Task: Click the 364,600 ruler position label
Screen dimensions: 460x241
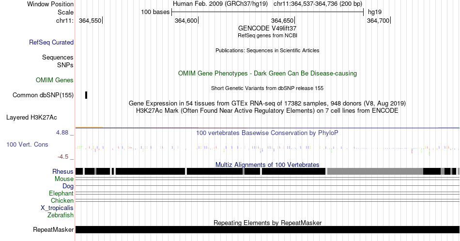Action: coord(186,20)
